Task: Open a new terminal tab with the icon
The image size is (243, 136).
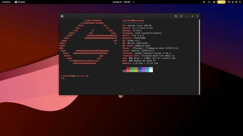Action: (x=62, y=16)
